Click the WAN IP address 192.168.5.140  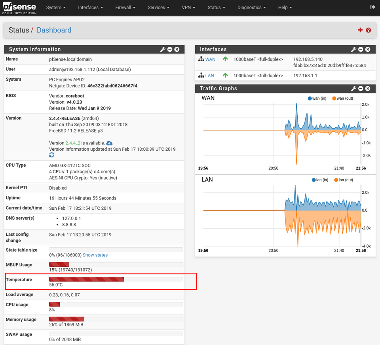308,59
